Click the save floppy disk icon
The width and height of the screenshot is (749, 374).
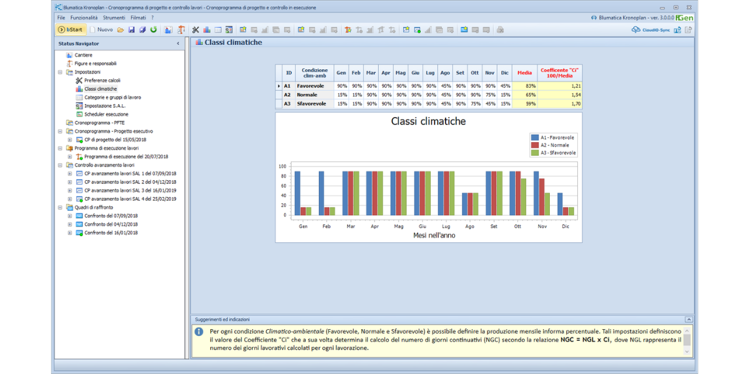(131, 29)
